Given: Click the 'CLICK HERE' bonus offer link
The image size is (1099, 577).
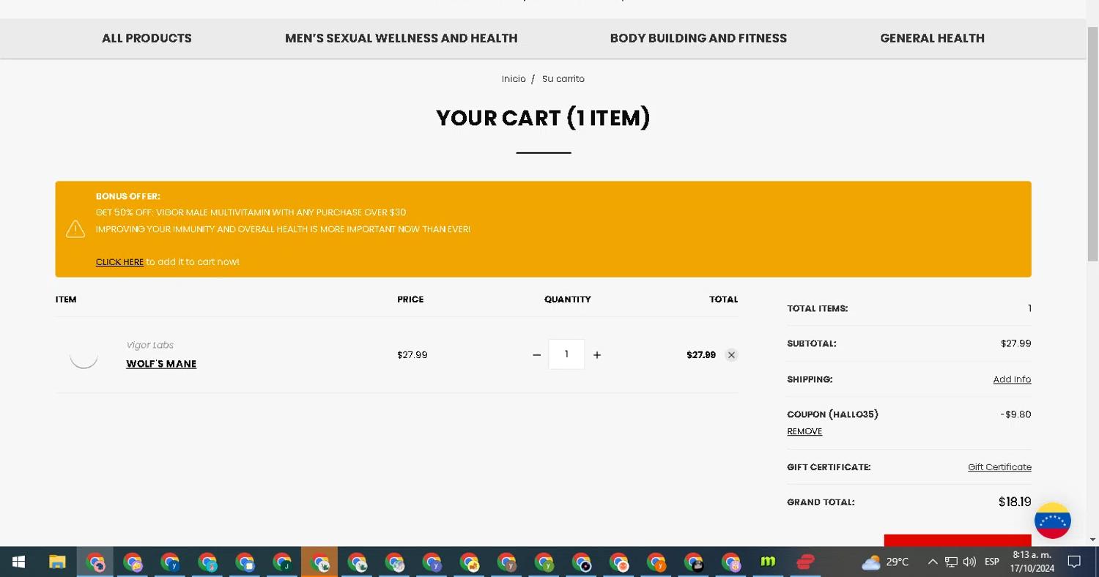Looking at the screenshot, I should click(119, 262).
